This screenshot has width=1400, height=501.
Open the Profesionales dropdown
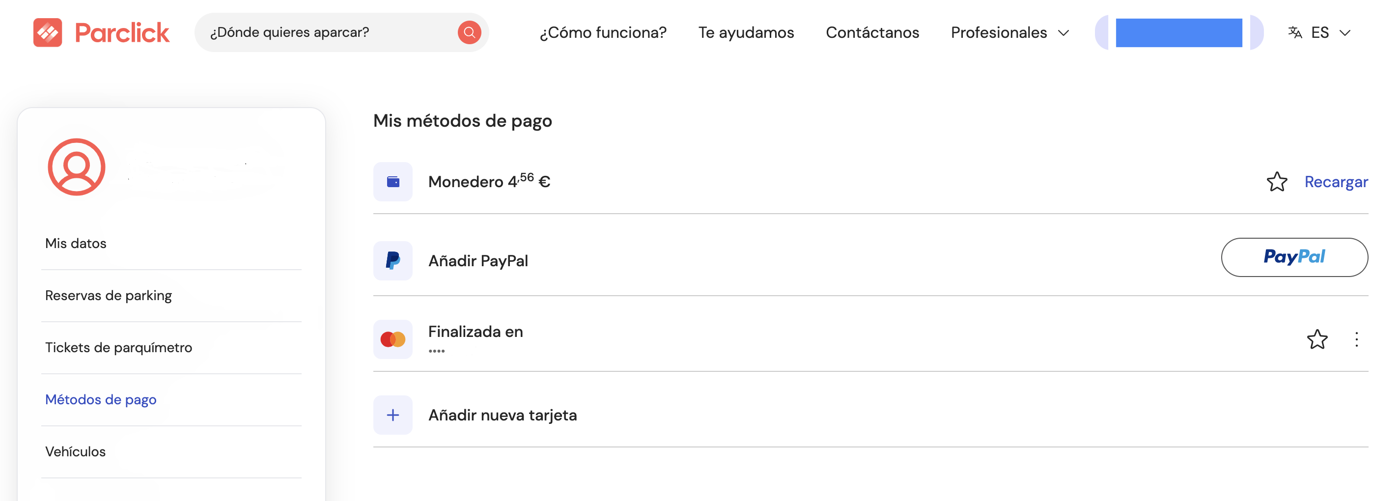click(1009, 32)
